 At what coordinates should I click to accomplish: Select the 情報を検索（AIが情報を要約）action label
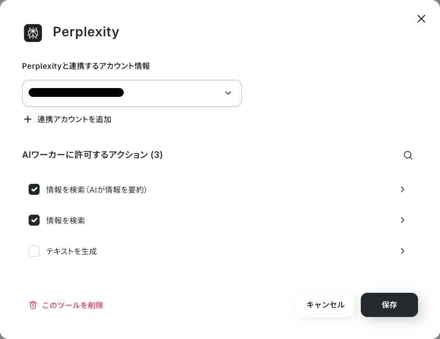tap(96, 190)
